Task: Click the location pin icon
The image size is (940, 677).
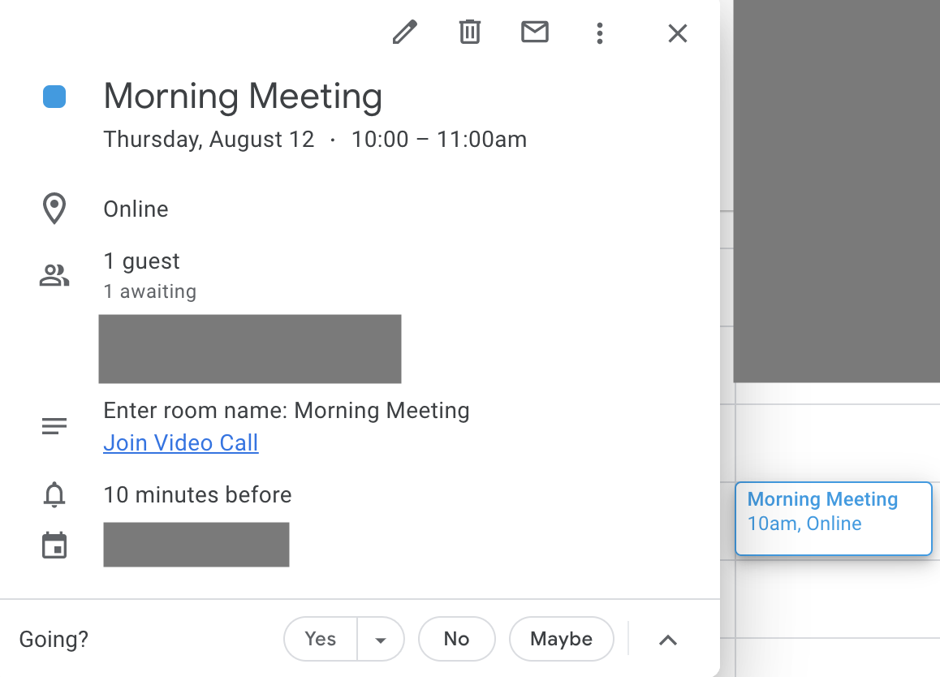Action: [54, 209]
